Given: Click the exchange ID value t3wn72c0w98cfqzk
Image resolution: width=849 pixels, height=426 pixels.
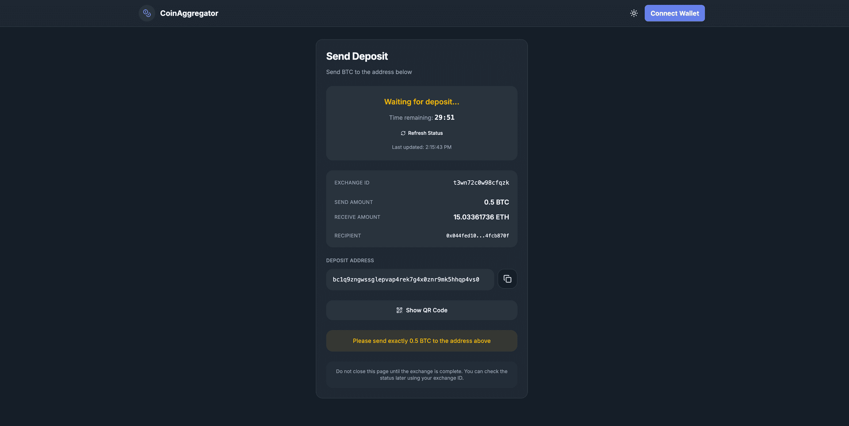Looking at the screenshot, I should [x=481, y=183].
